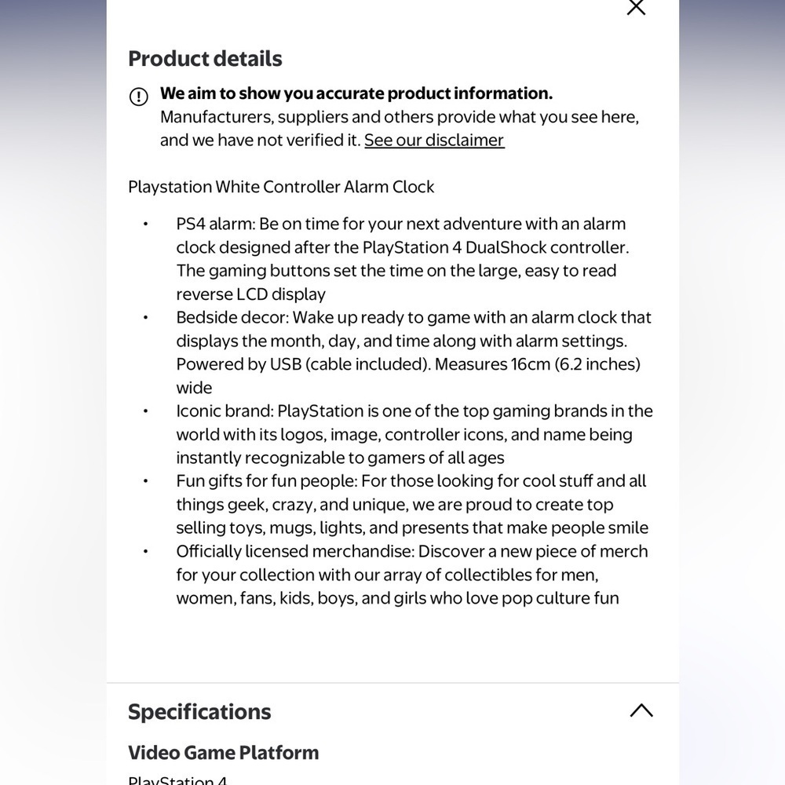This screenshot has height=785, width=785.
Task: Click the dimmed backdrop left of panel
Action: point(53,392)
